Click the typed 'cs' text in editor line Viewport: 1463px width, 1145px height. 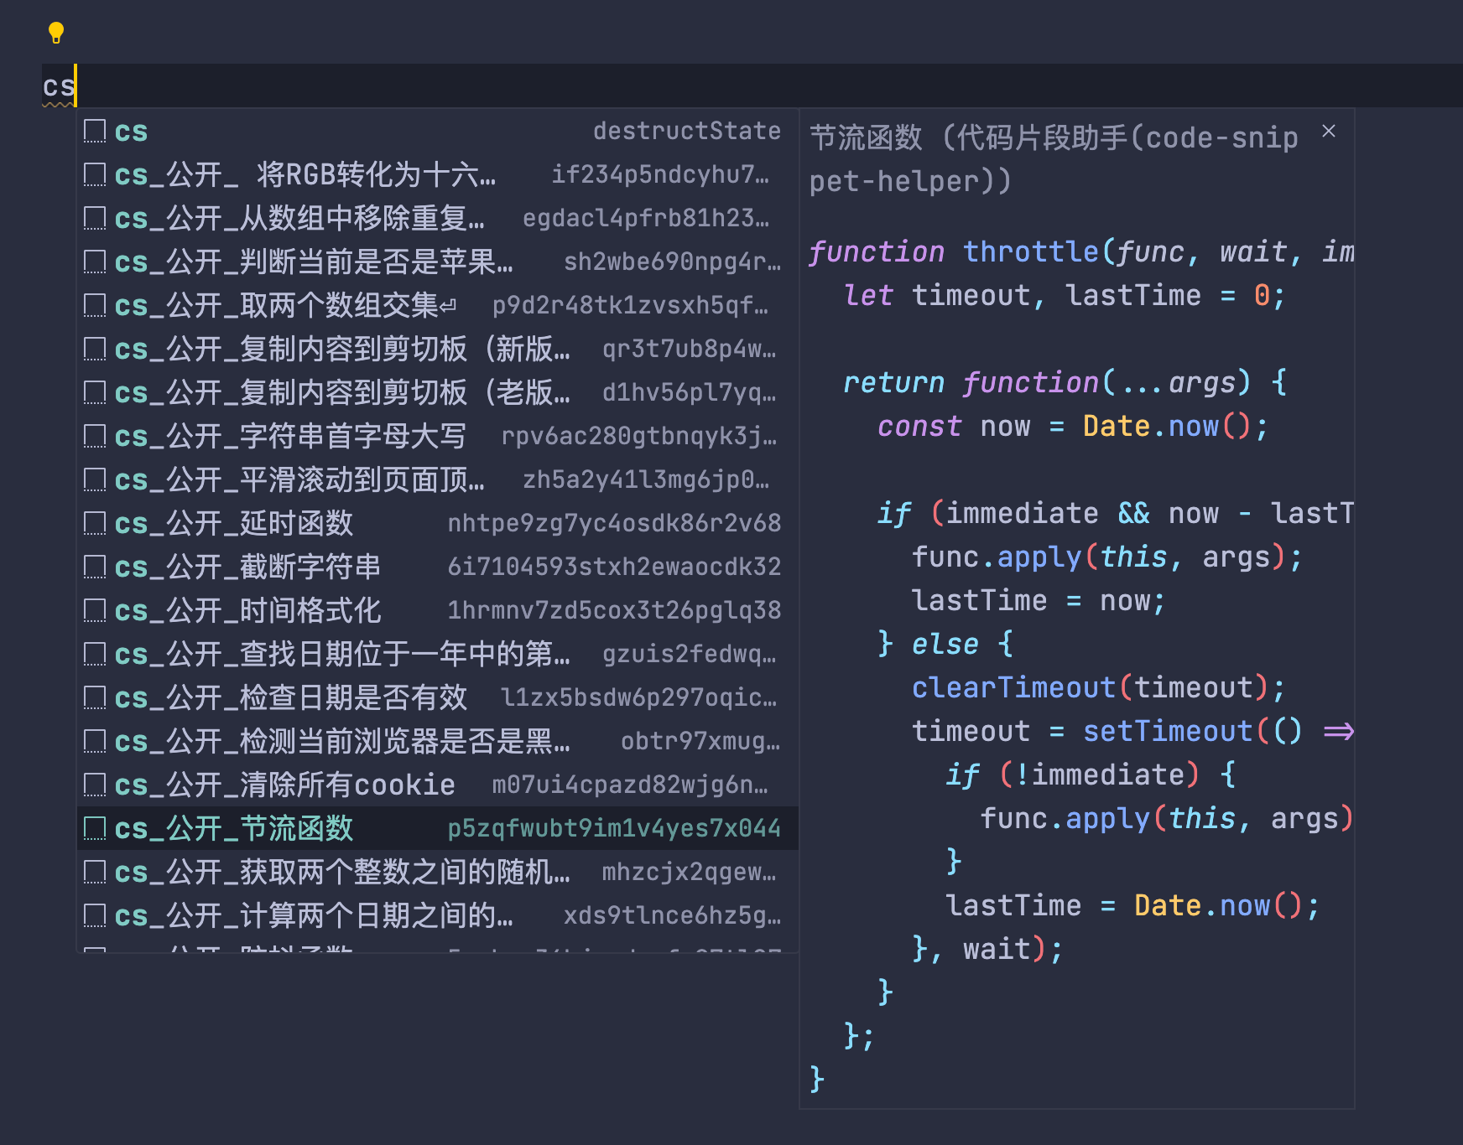(58, 86)
